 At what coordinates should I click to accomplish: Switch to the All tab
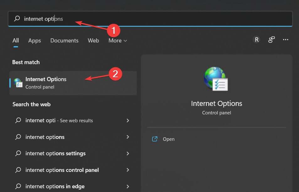click(16, 41)
